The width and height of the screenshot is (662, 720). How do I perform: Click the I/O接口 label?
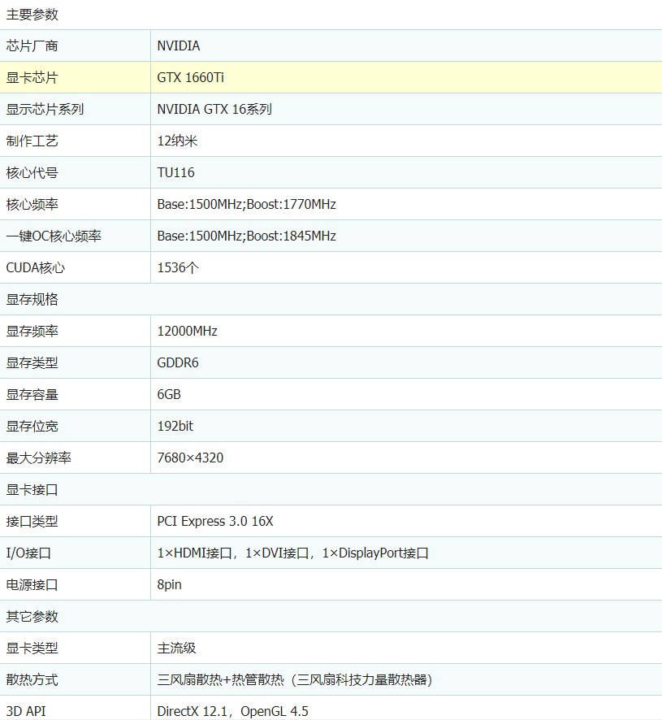[28, 553]
